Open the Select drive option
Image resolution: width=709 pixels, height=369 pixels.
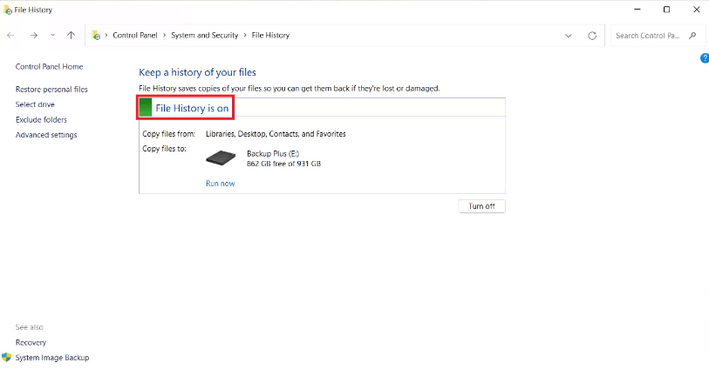[x=35, y=104]
